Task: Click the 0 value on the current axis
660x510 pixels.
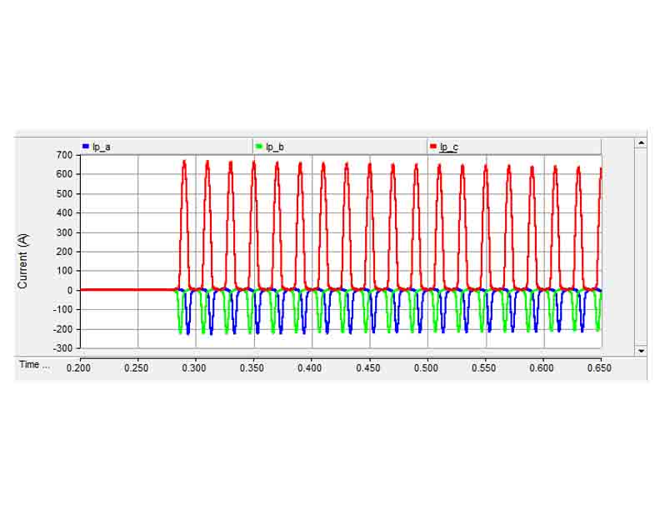Action: (x=71, y=290)
